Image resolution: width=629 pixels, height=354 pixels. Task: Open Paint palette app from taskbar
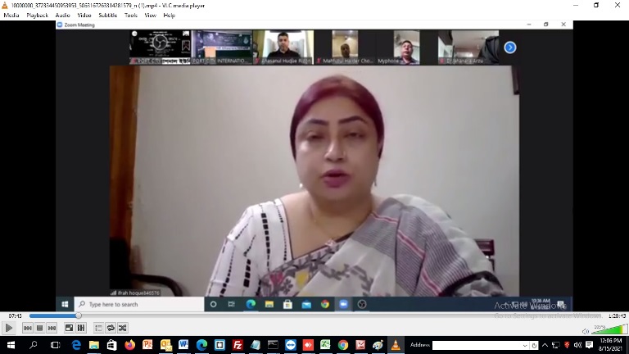click(x=378, y=345)
